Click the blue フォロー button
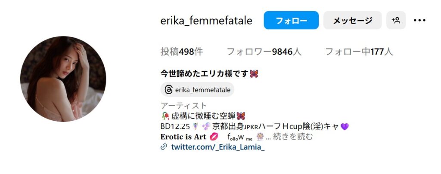 pyautogui.click(x=291, y=20)
